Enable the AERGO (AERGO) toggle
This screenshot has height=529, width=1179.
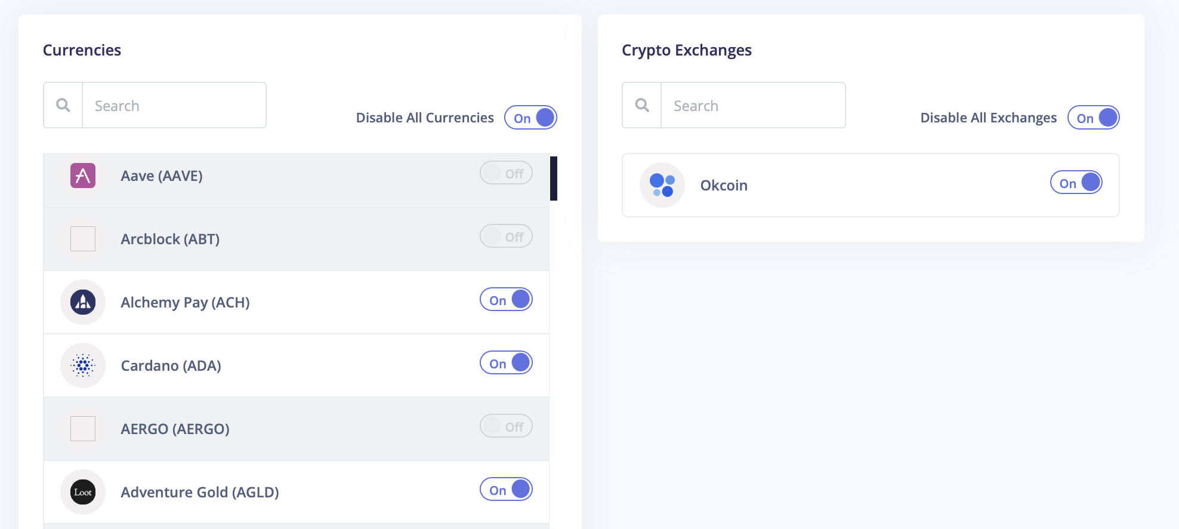click(x=506, y=426)
